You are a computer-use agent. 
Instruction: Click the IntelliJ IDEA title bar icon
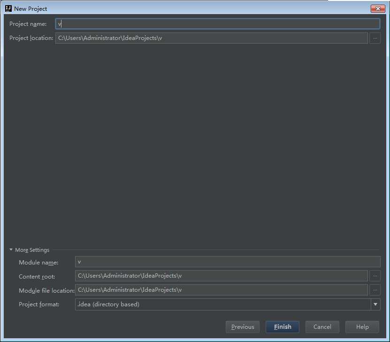[x=8, y=8]
